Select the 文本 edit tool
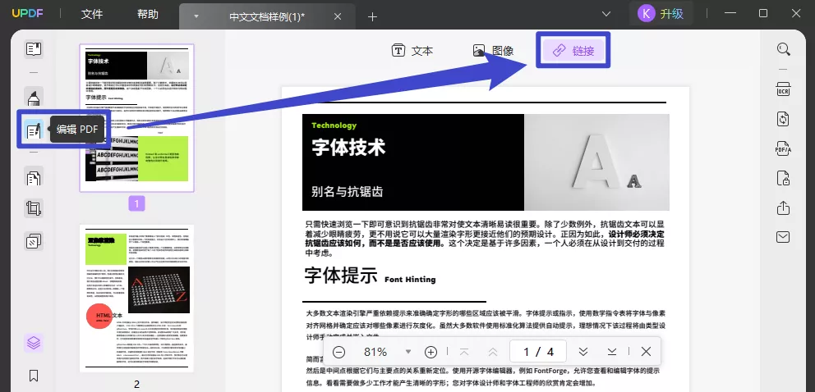This screenshot has width=815, height=392. (412, 50)
